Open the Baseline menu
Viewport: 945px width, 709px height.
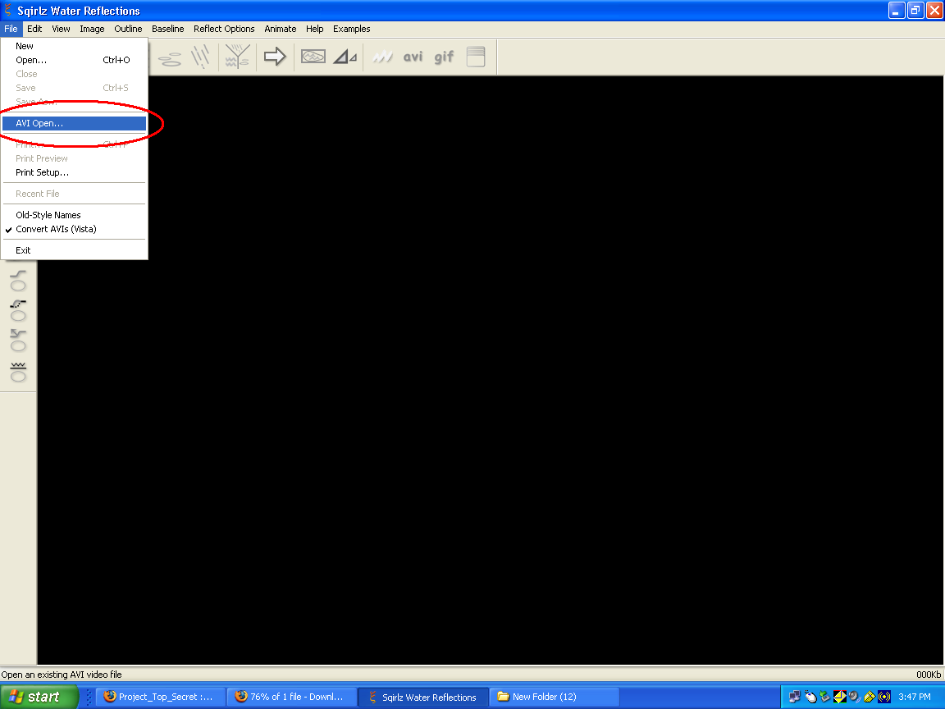pyautogui.click(x=167, y=29)
